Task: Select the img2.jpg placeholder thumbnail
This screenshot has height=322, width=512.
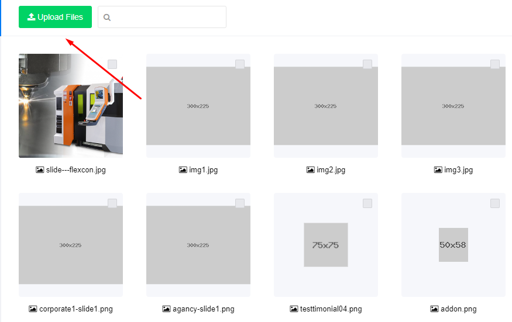Action: point(326,106)
